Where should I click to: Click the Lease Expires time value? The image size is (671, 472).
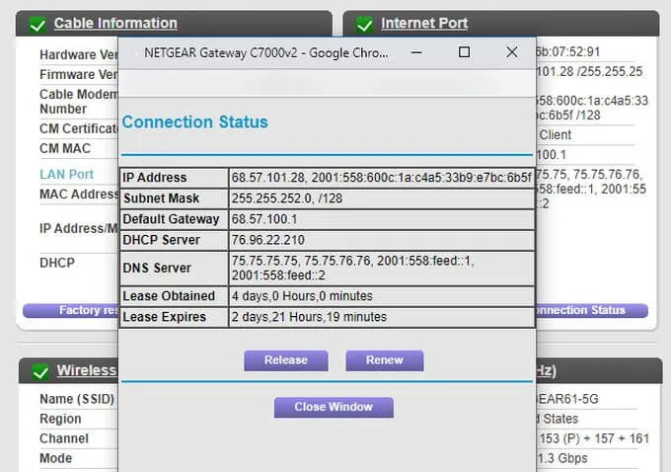pyautogui.click(x=309, y=317)
